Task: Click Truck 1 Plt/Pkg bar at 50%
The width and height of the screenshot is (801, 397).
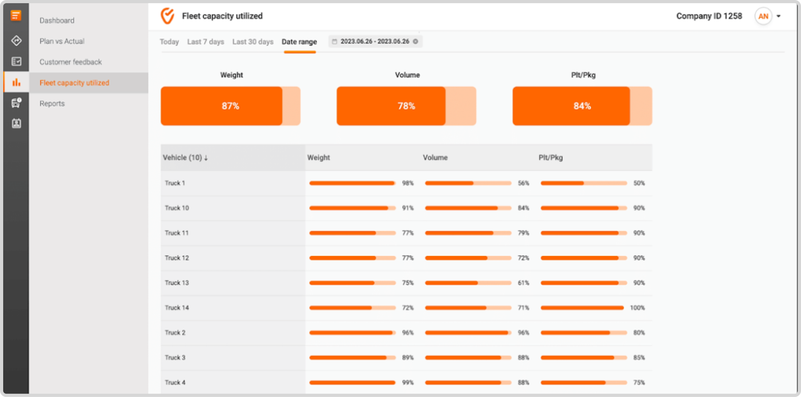Action: tap(584, 183)
